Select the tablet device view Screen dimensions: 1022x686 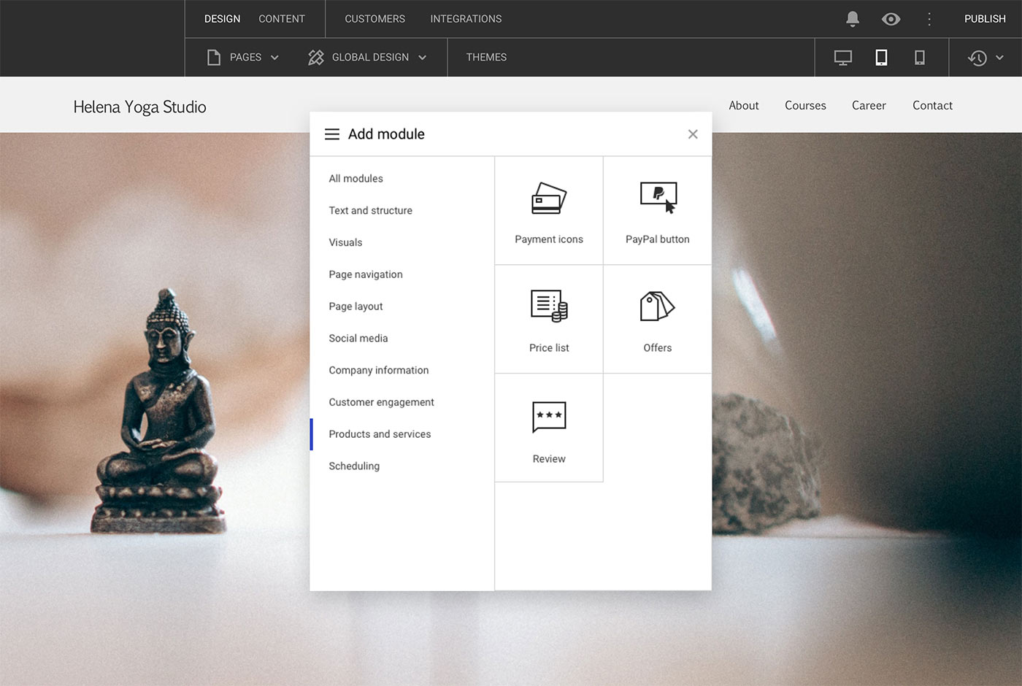[x=881, y=58]
